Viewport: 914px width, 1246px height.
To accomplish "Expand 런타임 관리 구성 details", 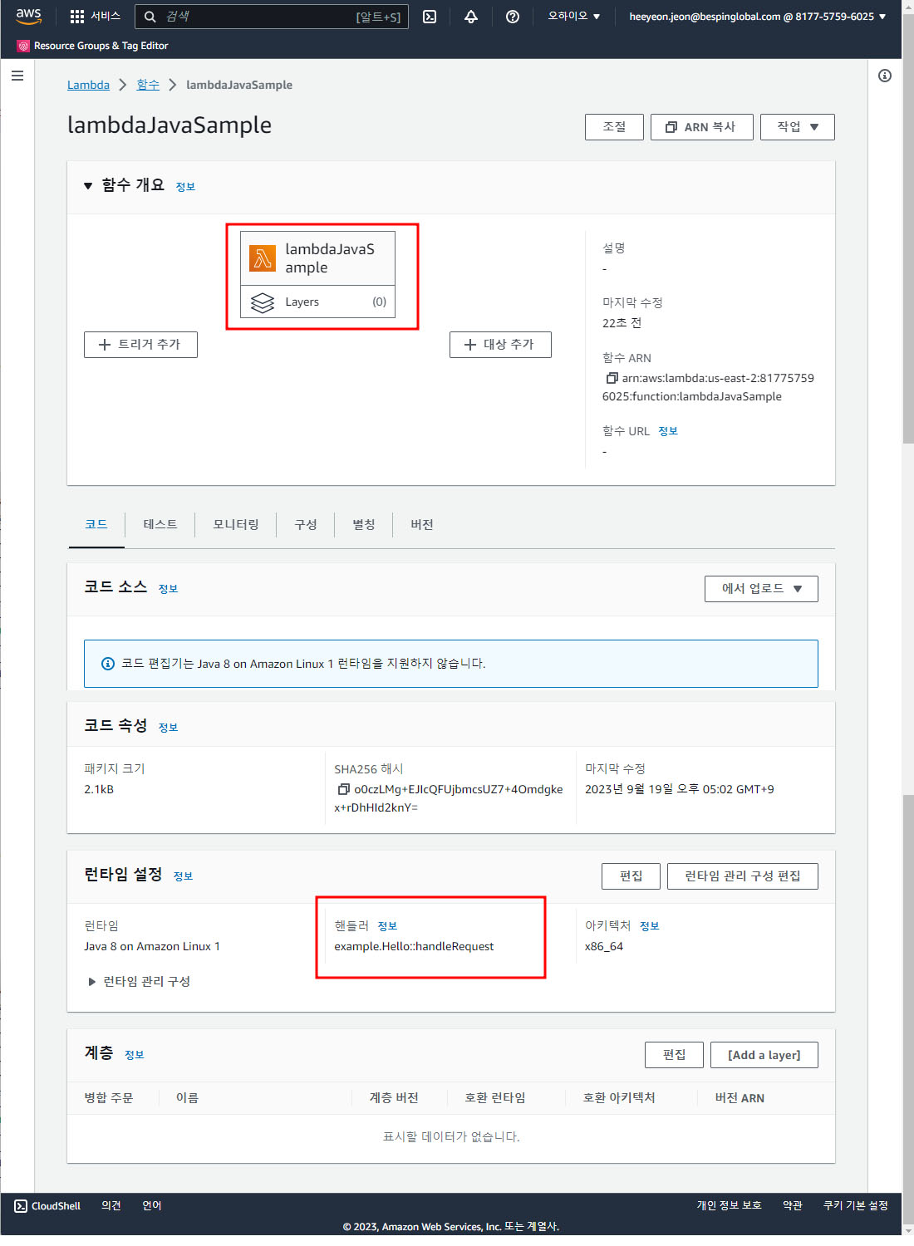I will point(139,982).
